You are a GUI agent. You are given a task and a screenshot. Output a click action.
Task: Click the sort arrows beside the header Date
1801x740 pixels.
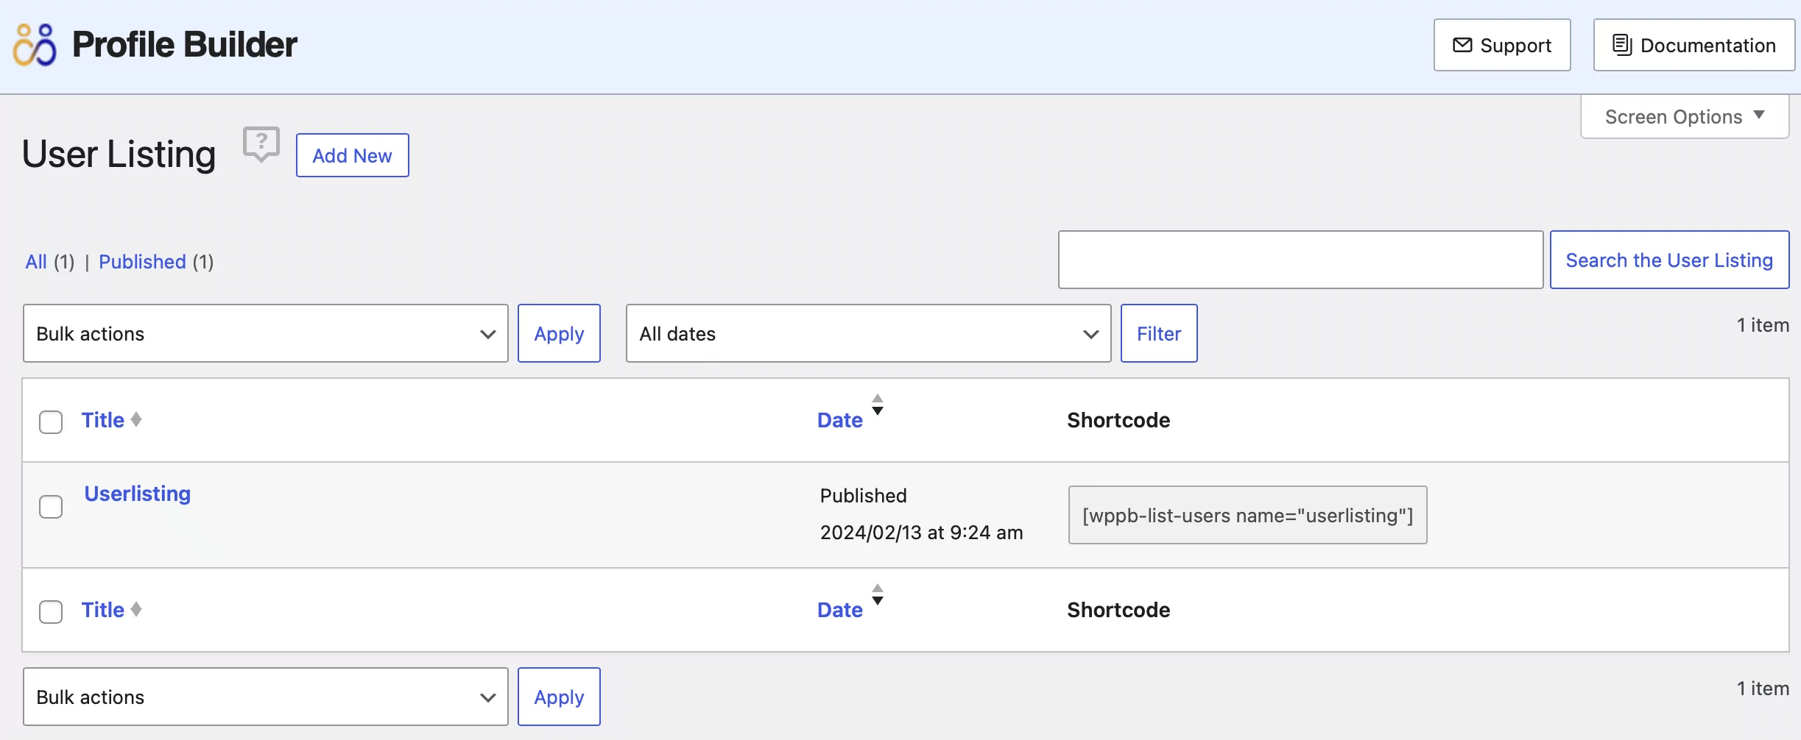tap(878, 405)
